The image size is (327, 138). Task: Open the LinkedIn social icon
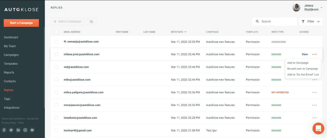18,130
